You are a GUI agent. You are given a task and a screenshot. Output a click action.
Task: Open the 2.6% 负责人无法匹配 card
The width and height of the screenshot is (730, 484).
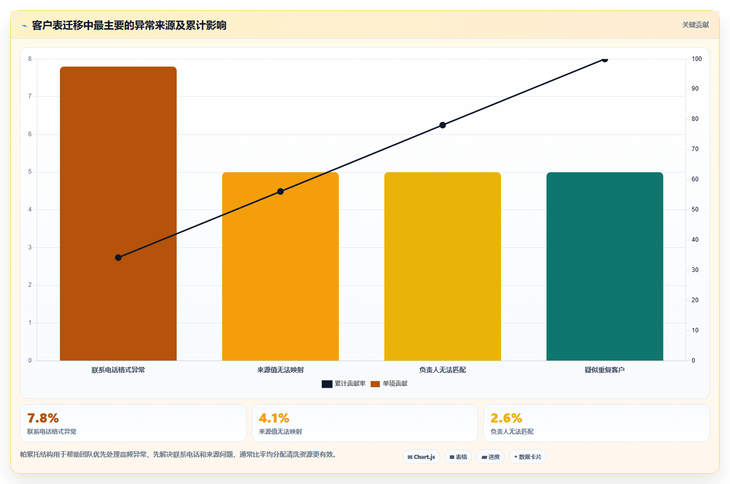pos(596,423)
